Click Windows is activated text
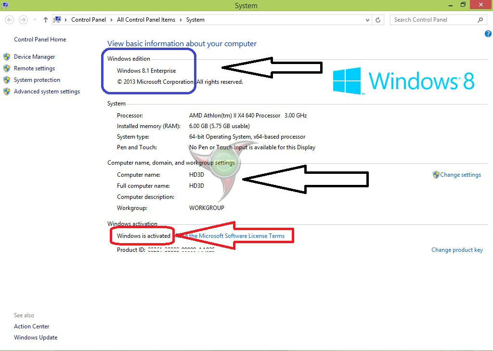Screen dimensions: 493x351 click(x=143, y=236)
